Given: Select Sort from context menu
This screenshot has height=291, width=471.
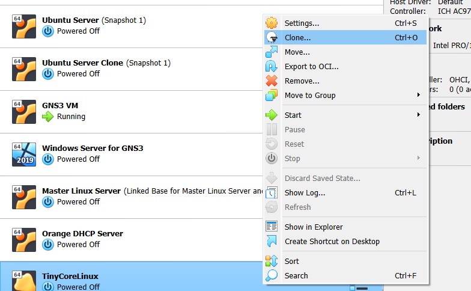Looking at the screenshot, I should [345, 261].
